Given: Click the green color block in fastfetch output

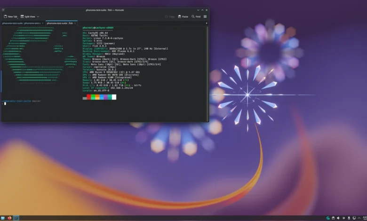Looking at the screenshot, I should [93, 97].
